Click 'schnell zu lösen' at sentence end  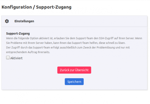pyautogui.click(x=114, y=43)
